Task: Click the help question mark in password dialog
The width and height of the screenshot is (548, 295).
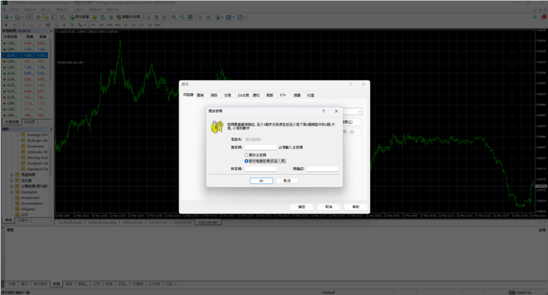Action: click(x=324, y=111)
